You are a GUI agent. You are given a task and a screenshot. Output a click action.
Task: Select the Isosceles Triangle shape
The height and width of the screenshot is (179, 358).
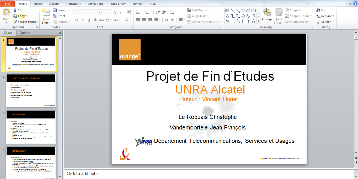pos(227,16)
